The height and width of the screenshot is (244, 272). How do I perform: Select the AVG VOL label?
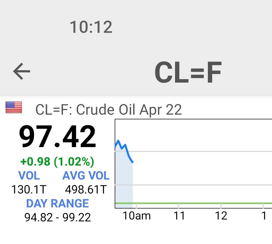[x=86, y=175]
